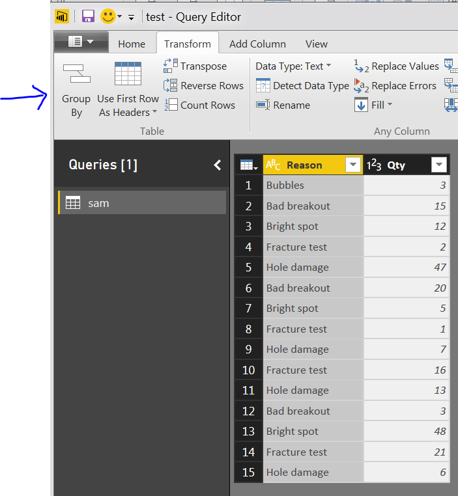458x496 pixels.
Task: Click the Transpose command
Action: pyautogui.click(x=195, y=66)
